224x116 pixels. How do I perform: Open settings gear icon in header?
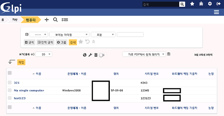click(x=210, y=4)
